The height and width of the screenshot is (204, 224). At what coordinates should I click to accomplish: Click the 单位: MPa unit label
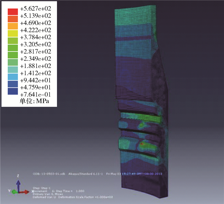(34, 102)
